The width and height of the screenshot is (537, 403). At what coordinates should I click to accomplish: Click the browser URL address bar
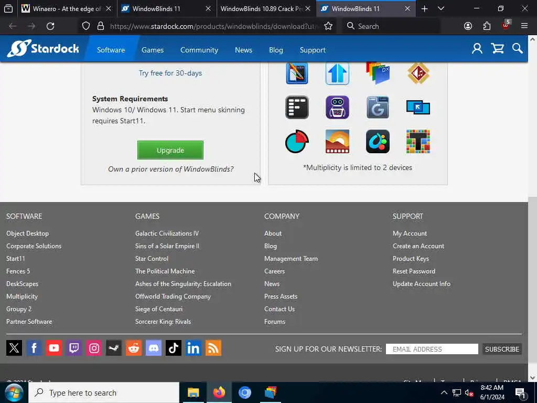[x=214, y=26]
